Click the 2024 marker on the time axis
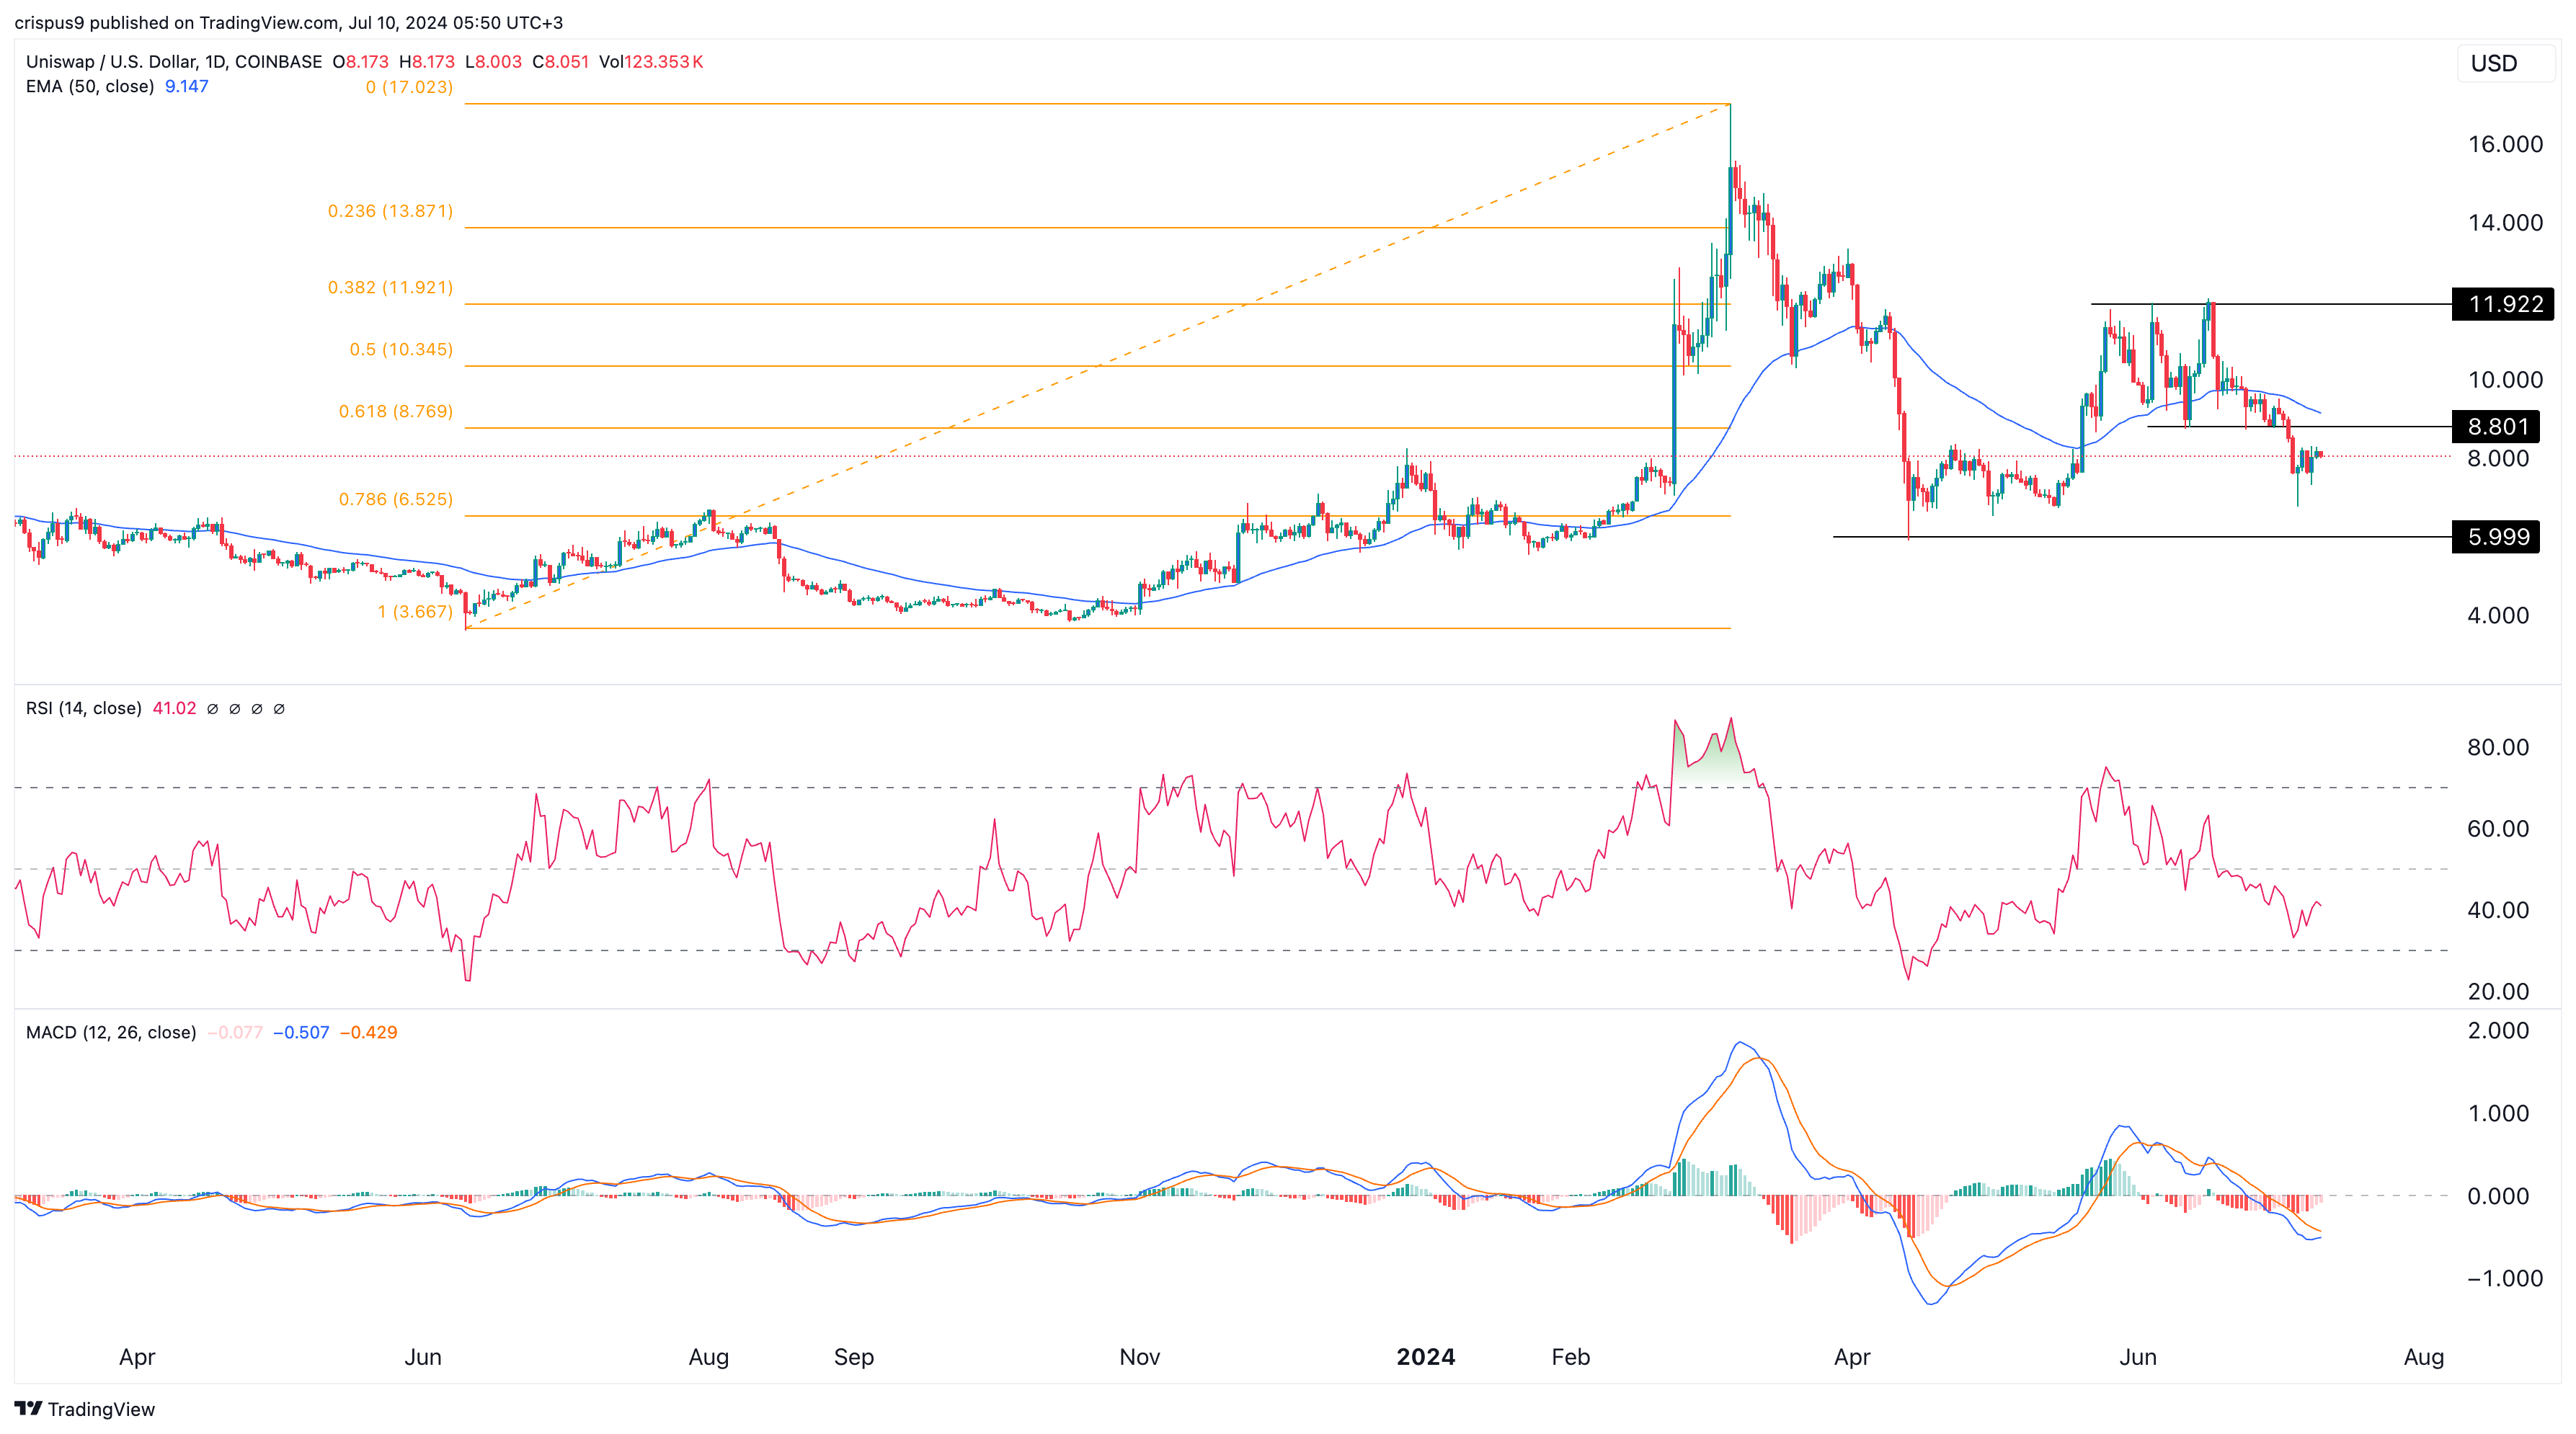 [x=1426, y=1357]
